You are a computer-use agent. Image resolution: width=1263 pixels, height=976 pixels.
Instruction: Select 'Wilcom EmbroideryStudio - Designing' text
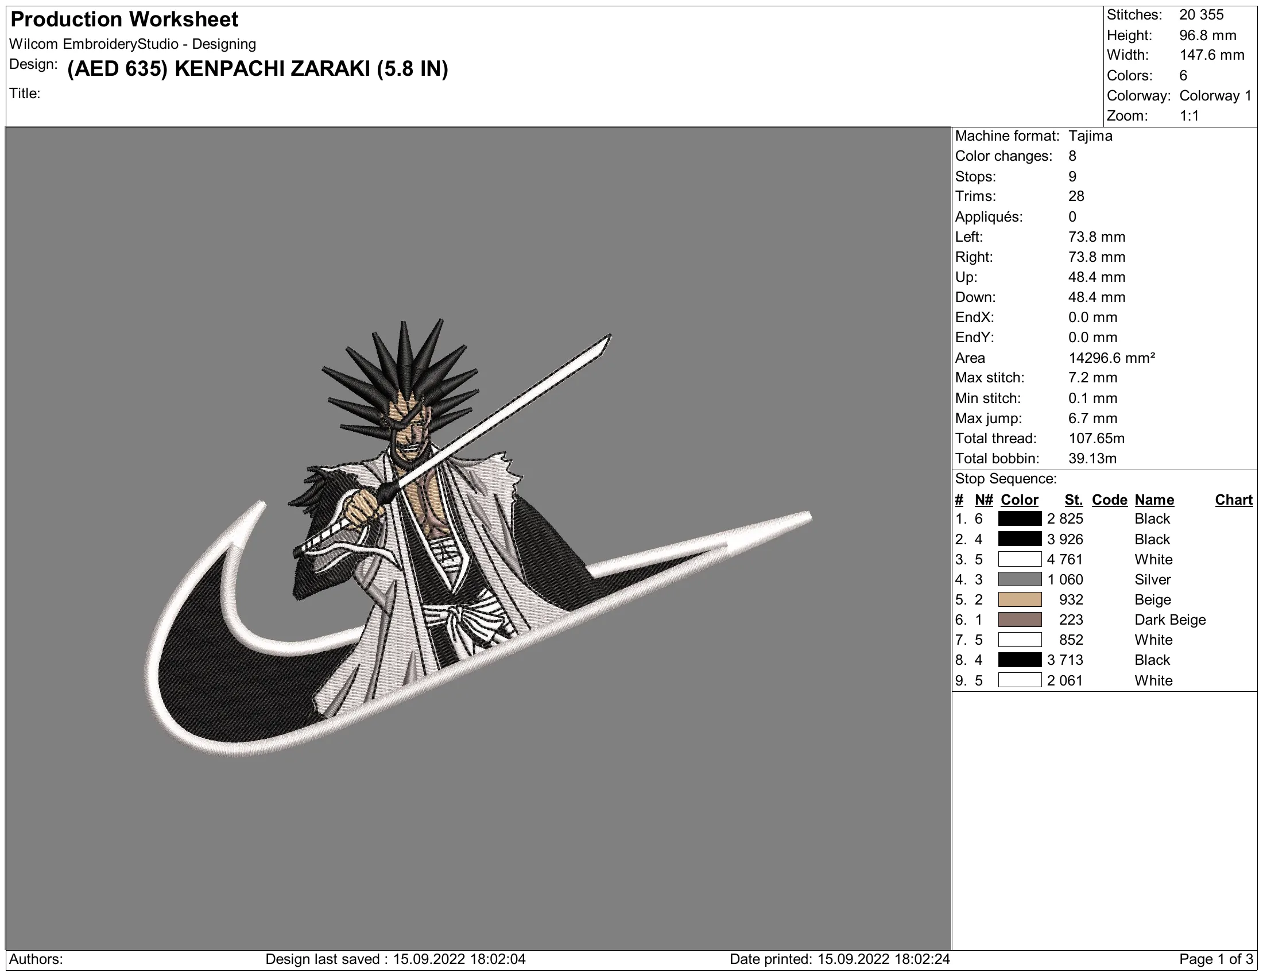point(133,44)
